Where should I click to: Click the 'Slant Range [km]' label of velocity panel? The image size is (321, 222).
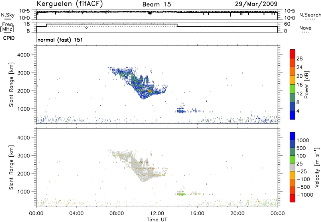tap(11, 167)
